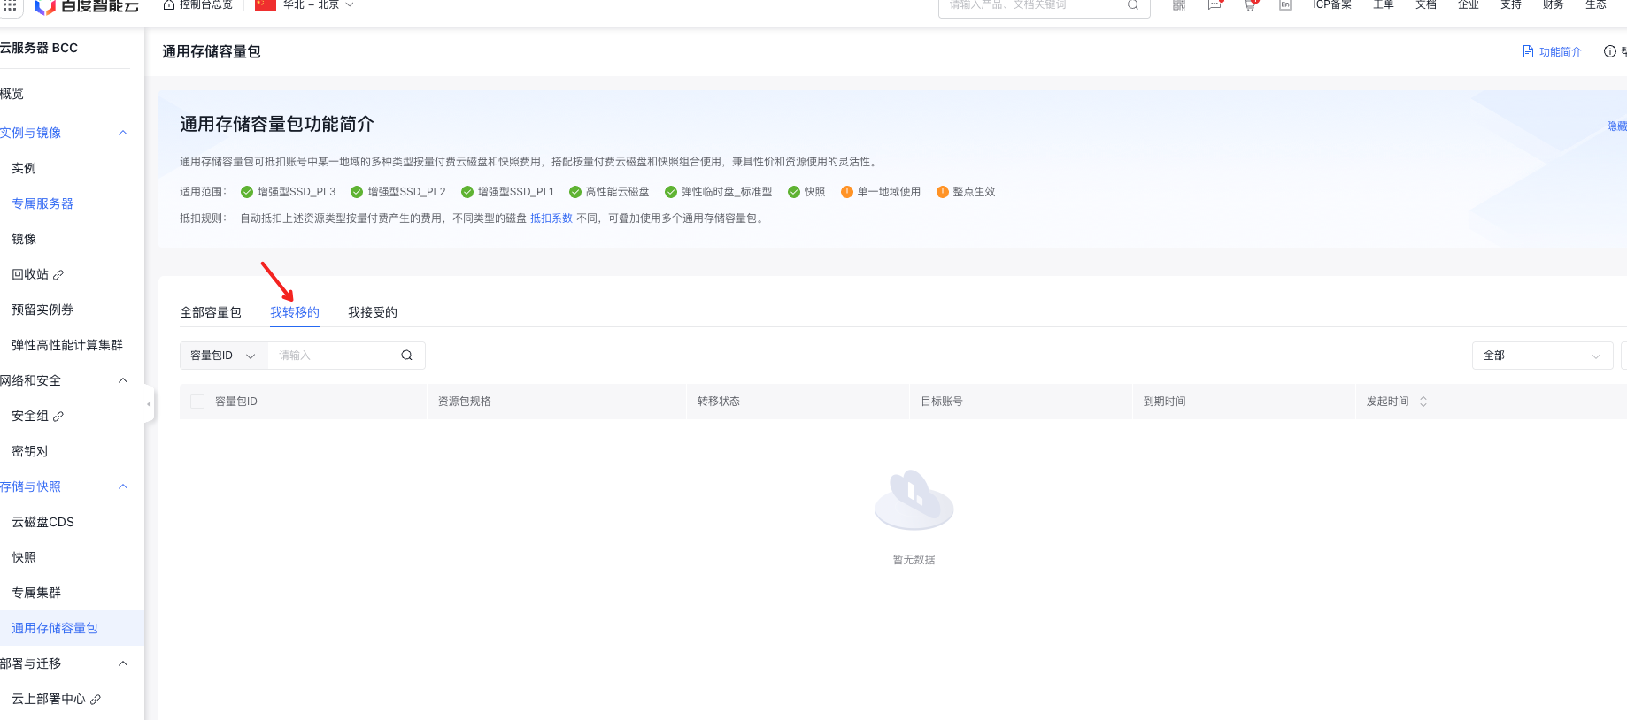Open the product grid menu icon
The width and height of the screenshot is (1627, 720).
pos(10,5)
